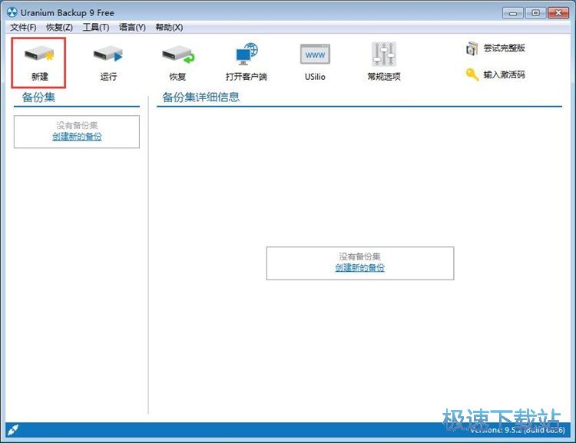Click the 恢复 restore toolbar icon

(x=178, y=54)
